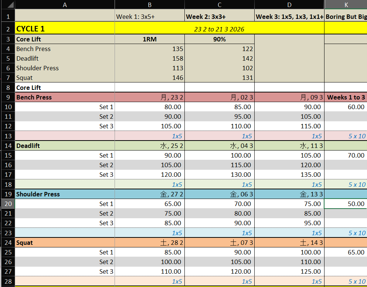Select the column C header
The height and width of the screenshot is (287, 367).
(x=220, y=5)
